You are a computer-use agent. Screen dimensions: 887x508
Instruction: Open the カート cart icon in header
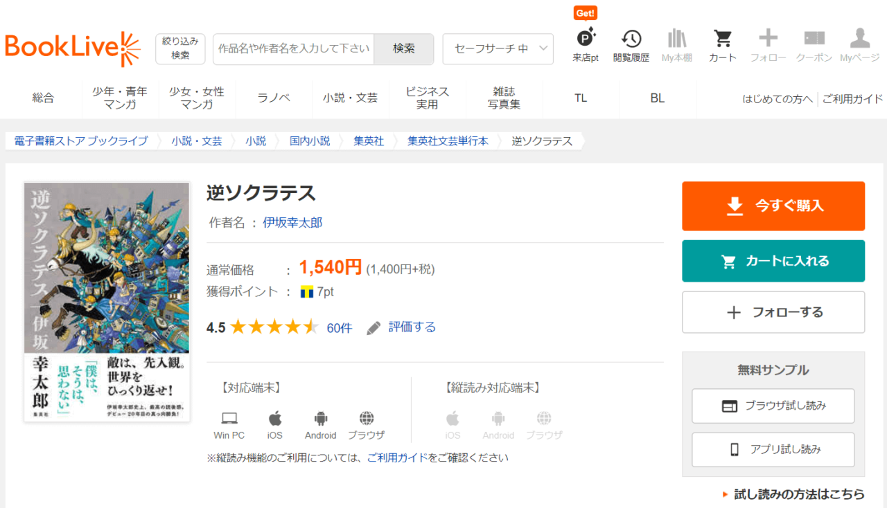pyautogui.click(x=723, y=39)
